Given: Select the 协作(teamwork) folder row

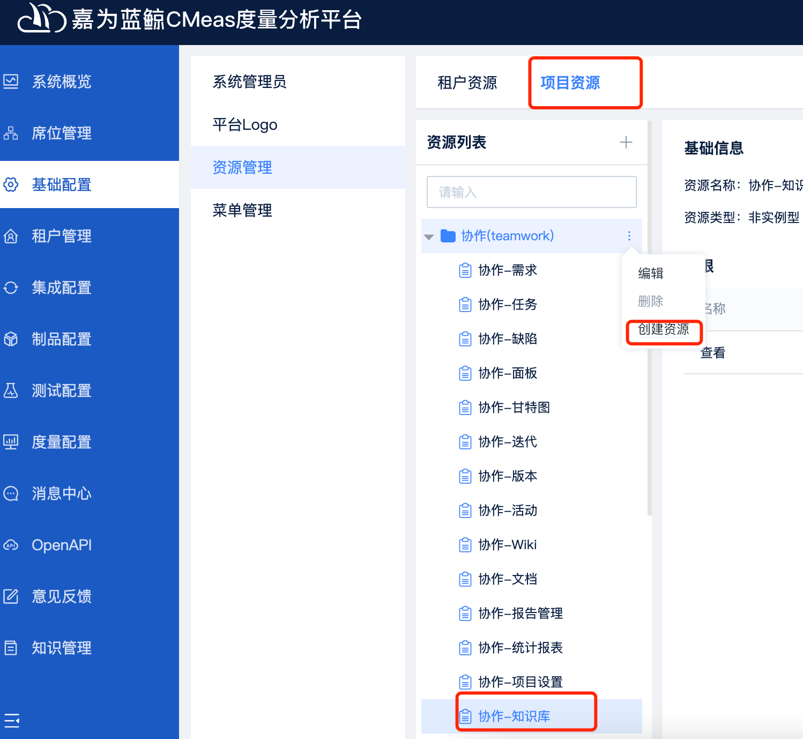Looking at the screenshot, I should (x=532, y=236).
